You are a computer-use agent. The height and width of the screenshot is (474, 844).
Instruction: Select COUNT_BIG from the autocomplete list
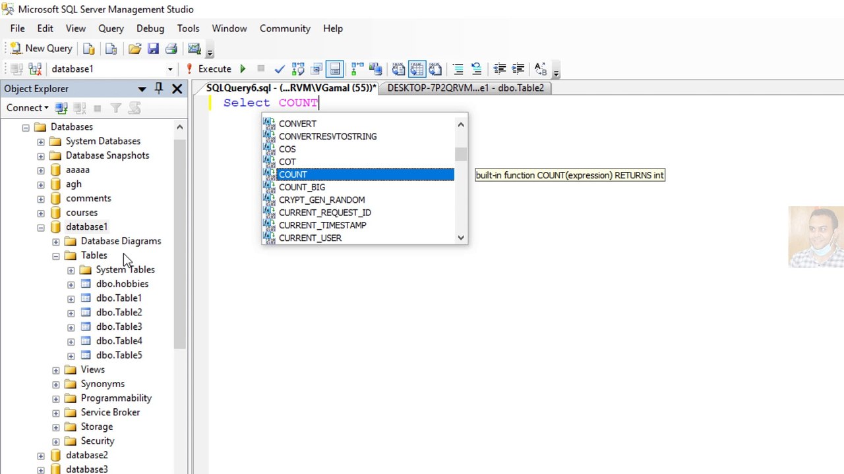[302, 187]
